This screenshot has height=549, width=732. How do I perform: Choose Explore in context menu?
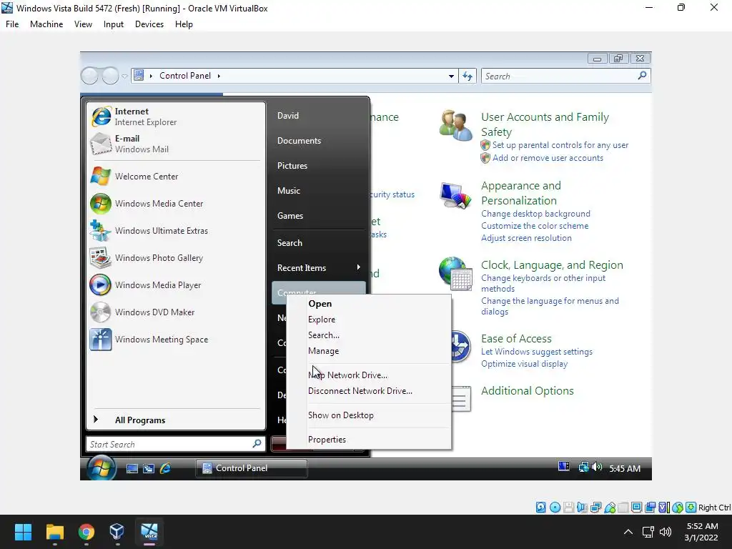369,320
